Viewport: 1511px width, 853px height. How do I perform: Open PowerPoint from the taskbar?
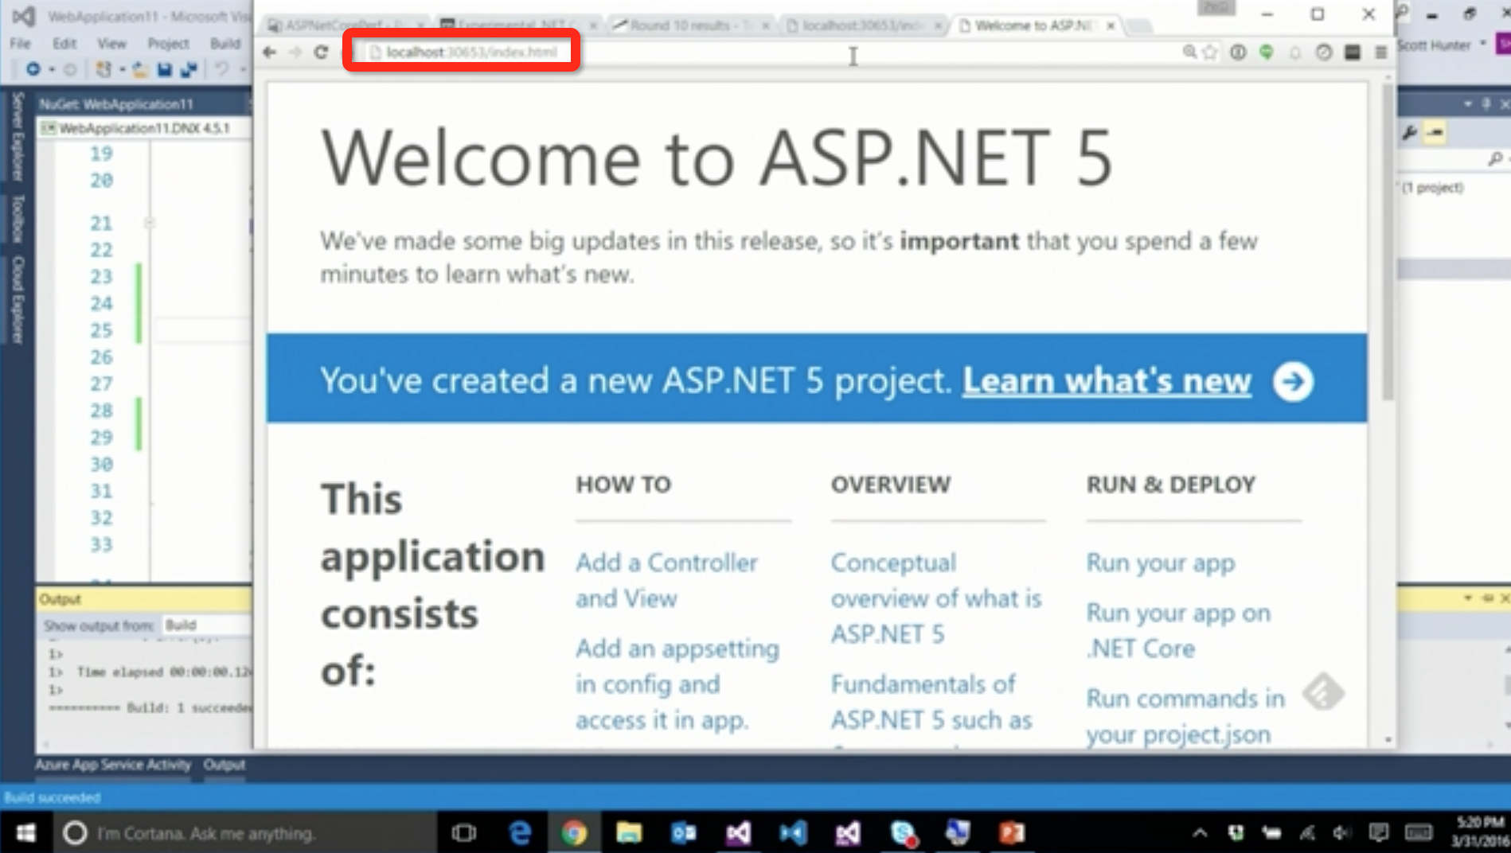pos(1012,833)
